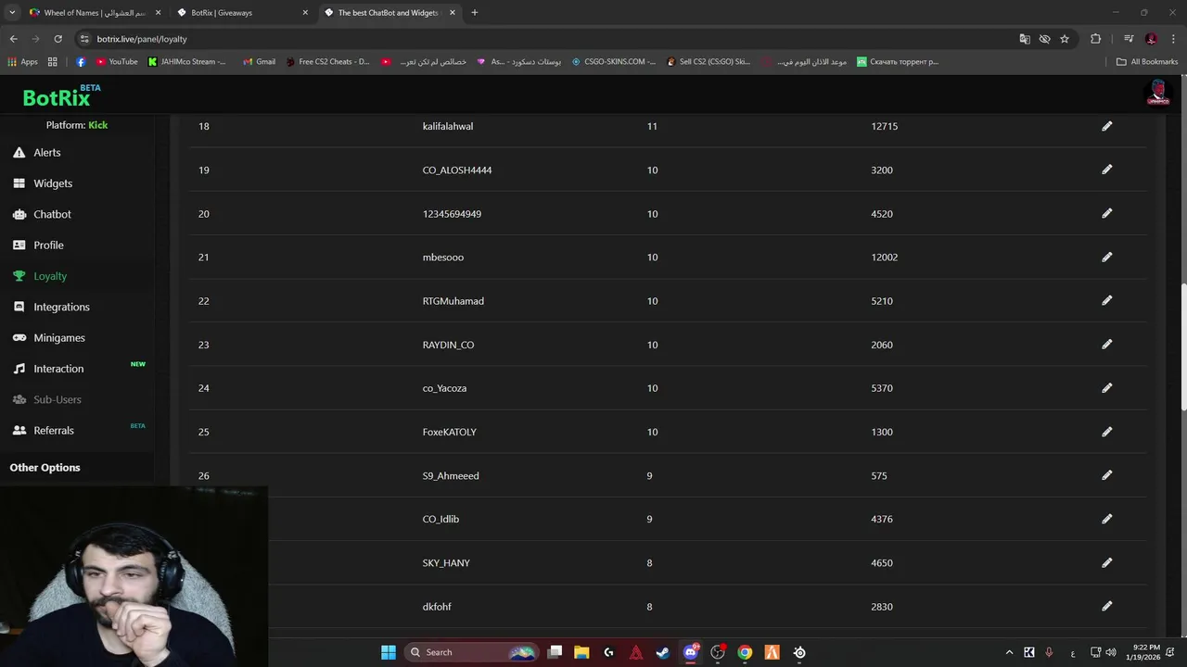Screen dimensions: 1187x667
Task: Click the Apps shortcut in bookmarks bar
Action: [x=22, y=62]
